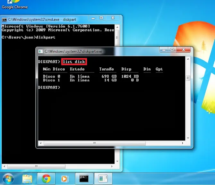The image size is (215, 185).
Task: Click the cmd.exe title bar system icon
Action: (4, 19)
